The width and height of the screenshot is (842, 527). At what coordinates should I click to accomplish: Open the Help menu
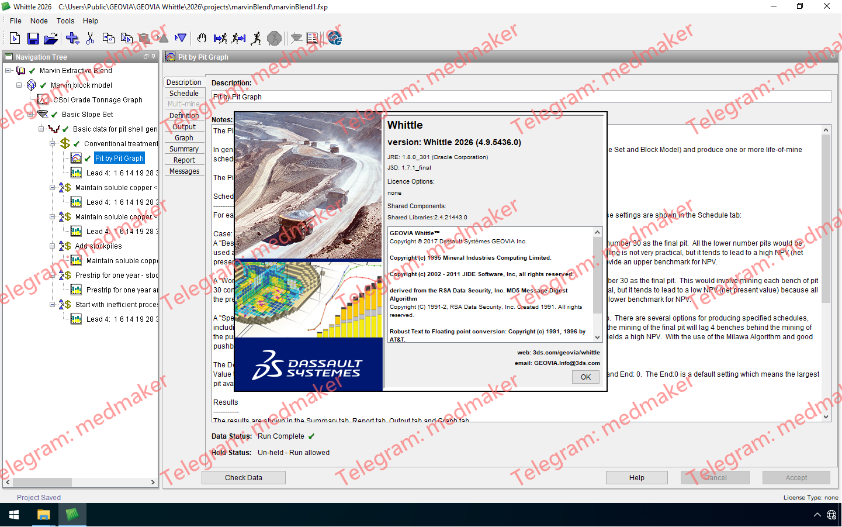[91, 21]
